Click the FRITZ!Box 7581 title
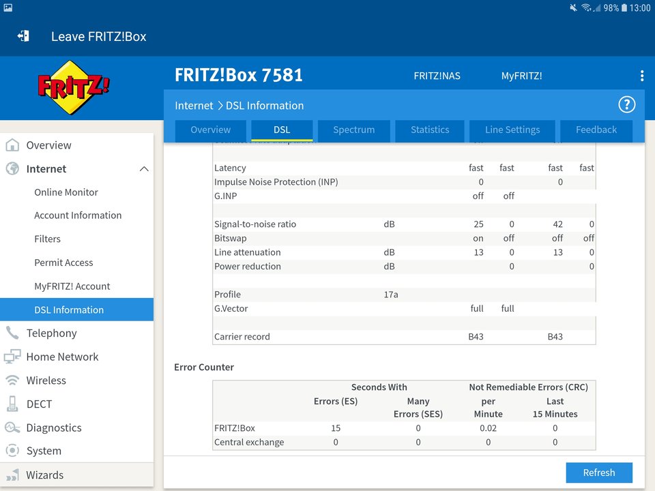Screen dimensions: 655x491 [x=239, y=75]
